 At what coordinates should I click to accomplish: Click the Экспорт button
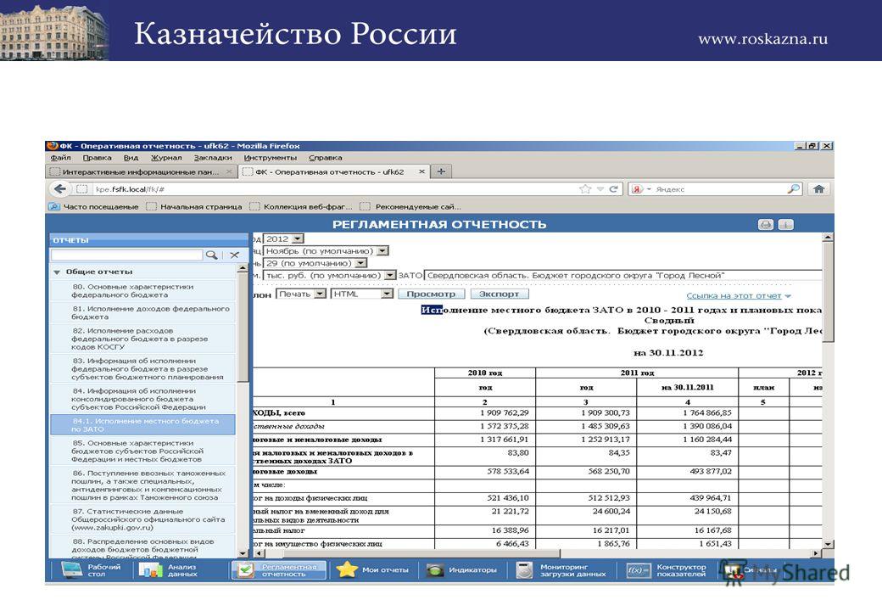pyautogui.click(x=499, y=294)
